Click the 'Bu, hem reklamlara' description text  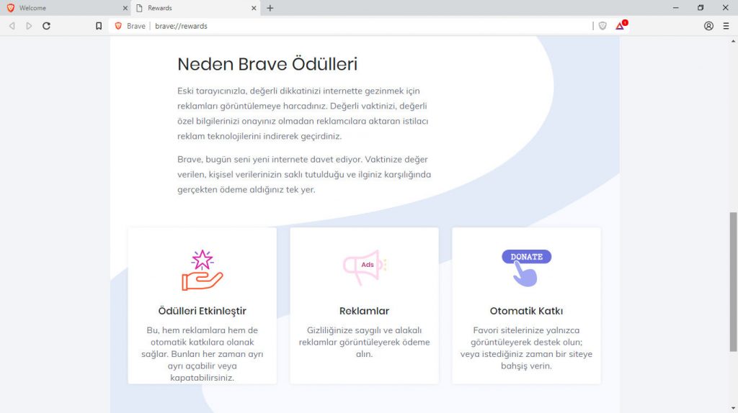pyautogui.click(x=203, y=354)
